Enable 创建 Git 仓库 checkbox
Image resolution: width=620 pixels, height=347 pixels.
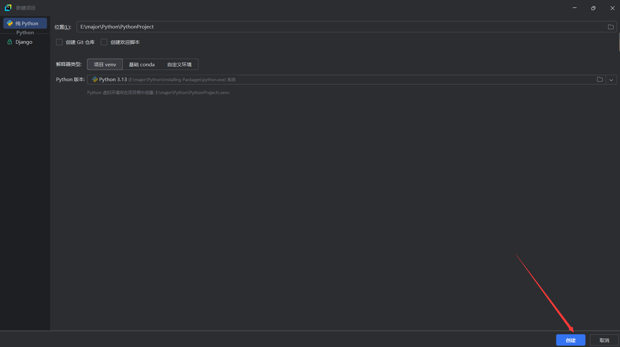point(59,42)
